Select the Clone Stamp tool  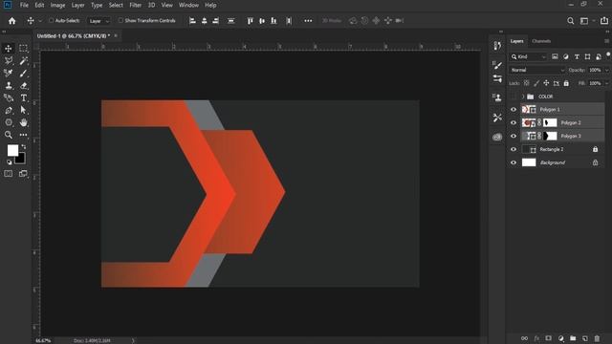(x=9, y=85)
